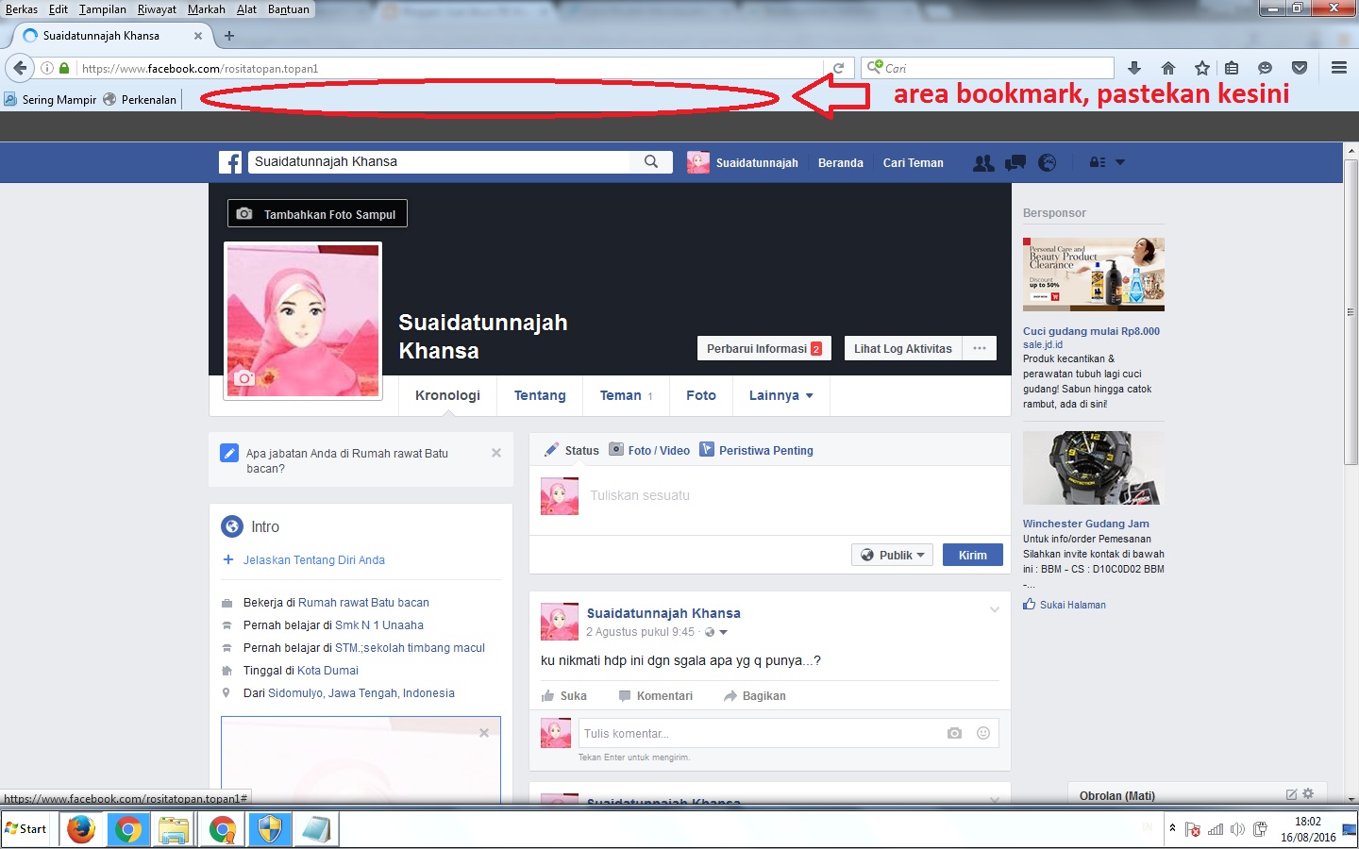Open the privacy shortcuts lock icon
The height and width of the screenshot is (849, 1359).
pyautogui.click(x=1098, y=162)
